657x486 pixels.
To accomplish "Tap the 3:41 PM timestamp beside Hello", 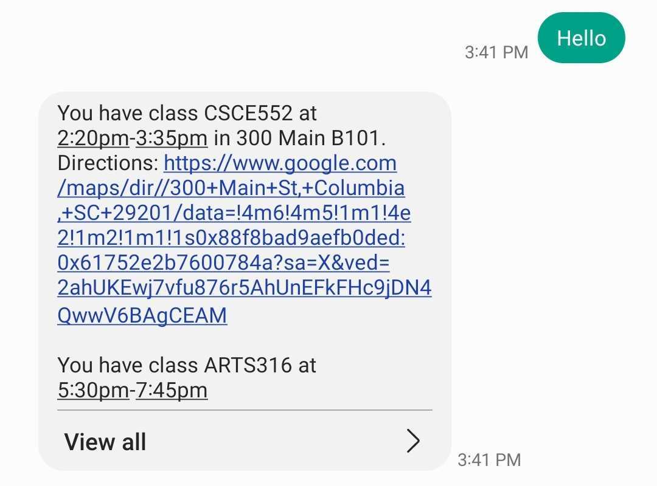I will [x=496, y=52].
